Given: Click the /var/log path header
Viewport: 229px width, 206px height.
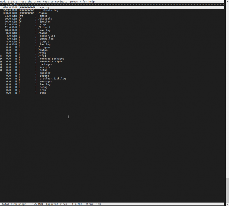Looking at the screenshot, I should tap(12, 4).
